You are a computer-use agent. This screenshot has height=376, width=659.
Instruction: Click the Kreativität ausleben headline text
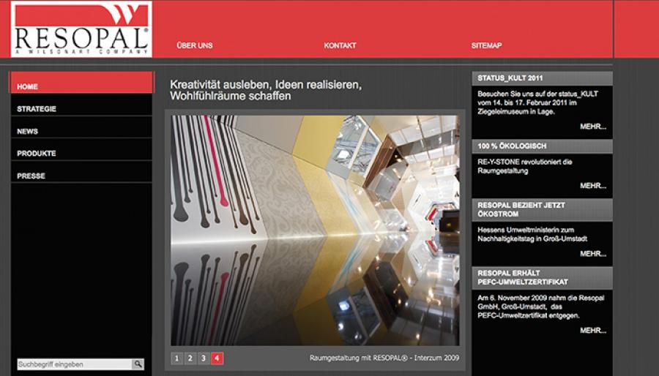click(266, 90)
